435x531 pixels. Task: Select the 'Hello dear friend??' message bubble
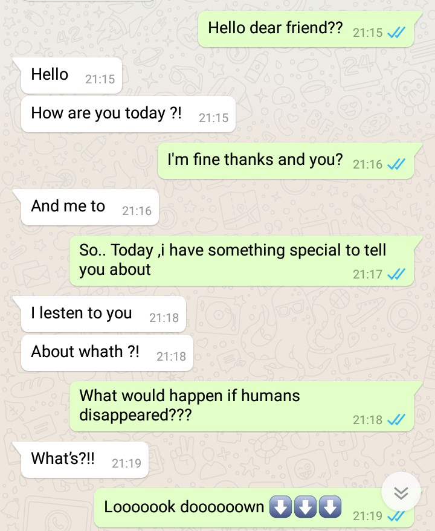[306, 29]
